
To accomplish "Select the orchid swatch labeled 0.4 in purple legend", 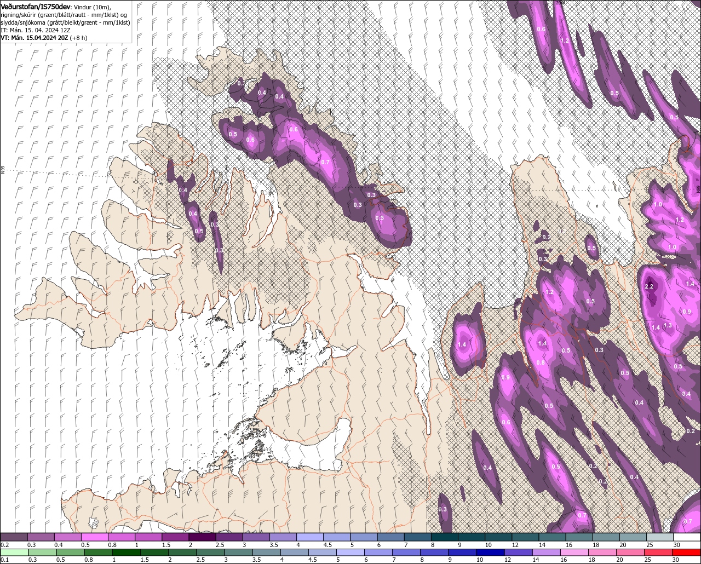I will 67,537.
